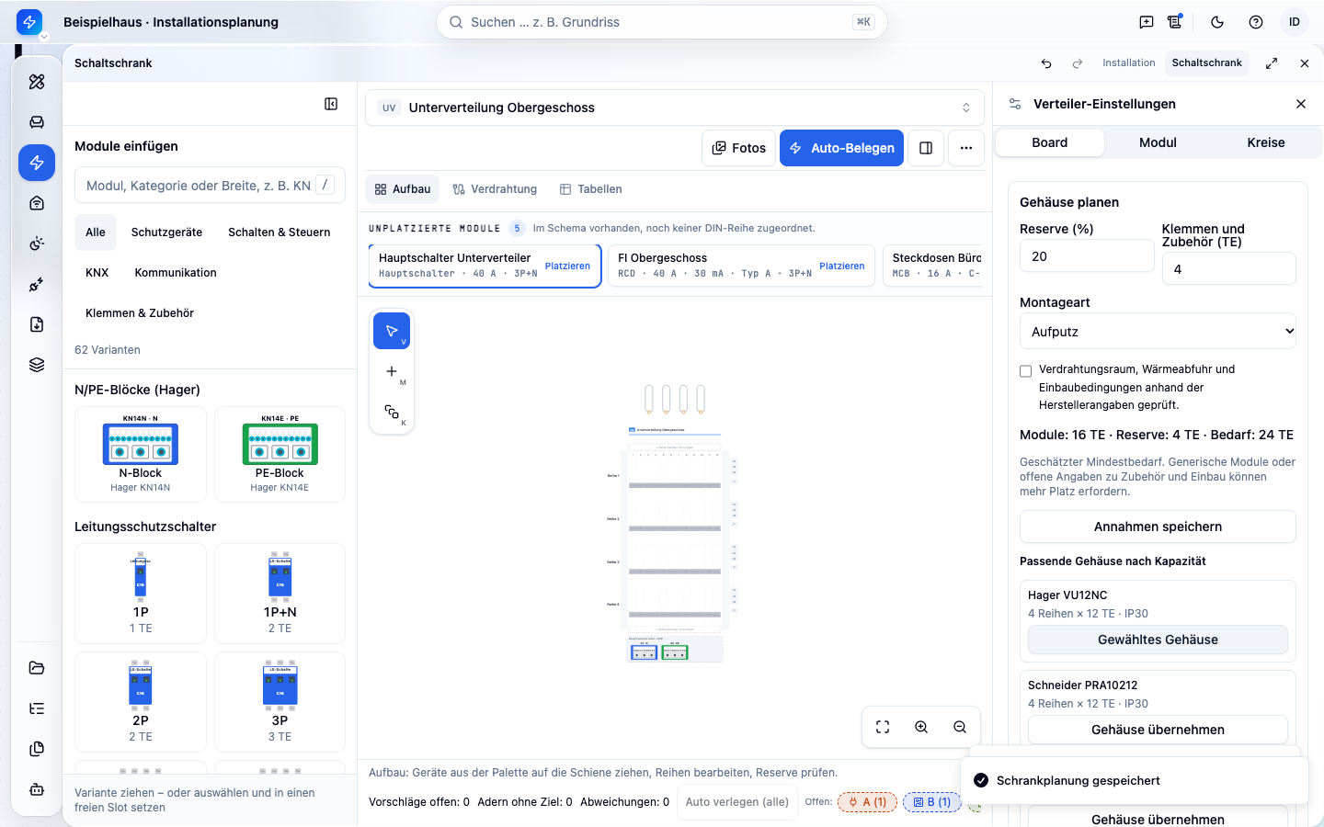This screenshot has height=827, width=1324.
Task: Switch to the Verdrahtung tab
Action: (495, 189)
